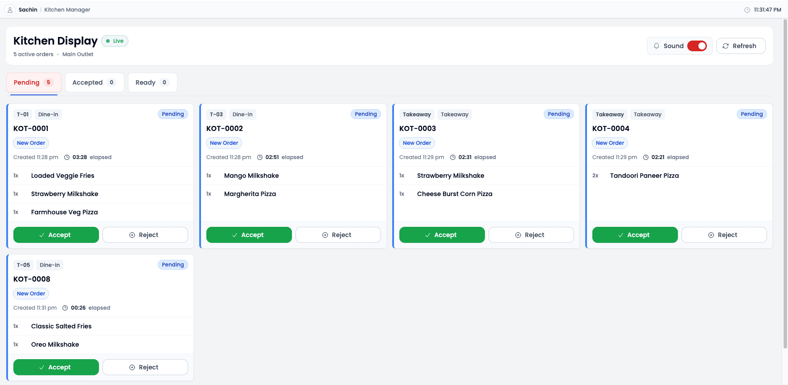Accept order KOT-0008
Screen dimensions: 788x385
56,367
